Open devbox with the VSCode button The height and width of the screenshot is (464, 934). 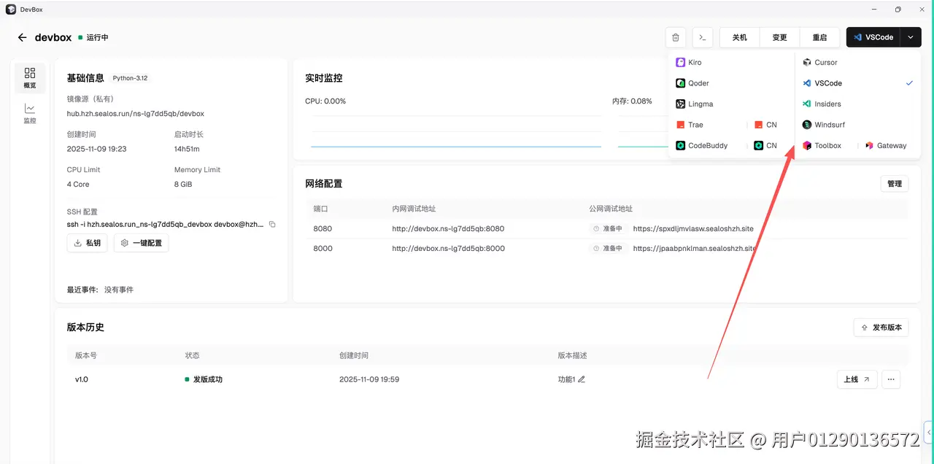point(873,37)
